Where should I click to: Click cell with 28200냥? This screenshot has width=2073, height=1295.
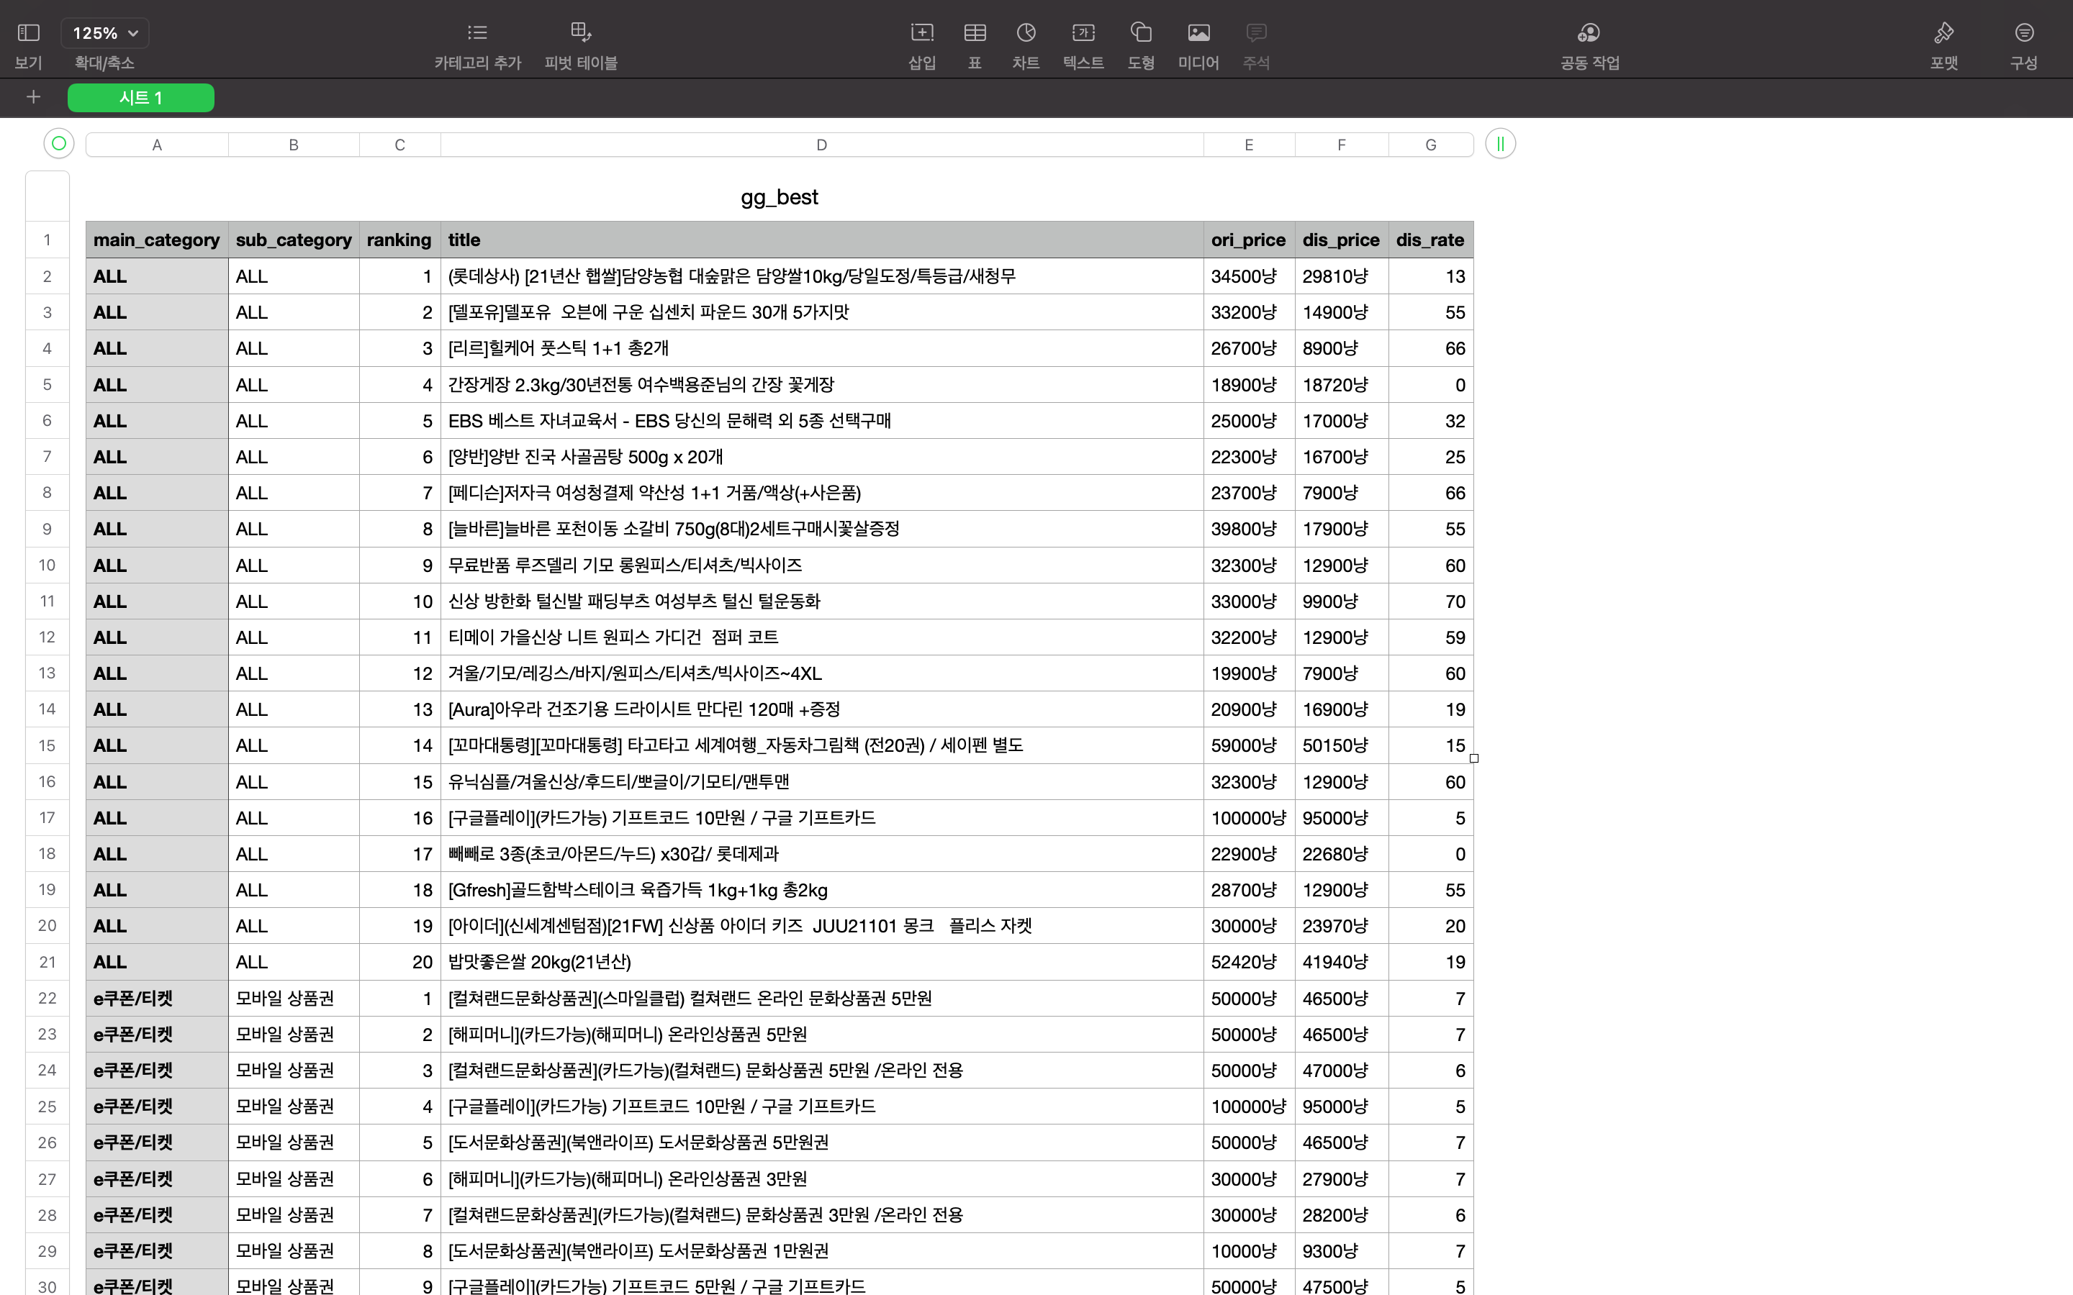point(1342,1214)
